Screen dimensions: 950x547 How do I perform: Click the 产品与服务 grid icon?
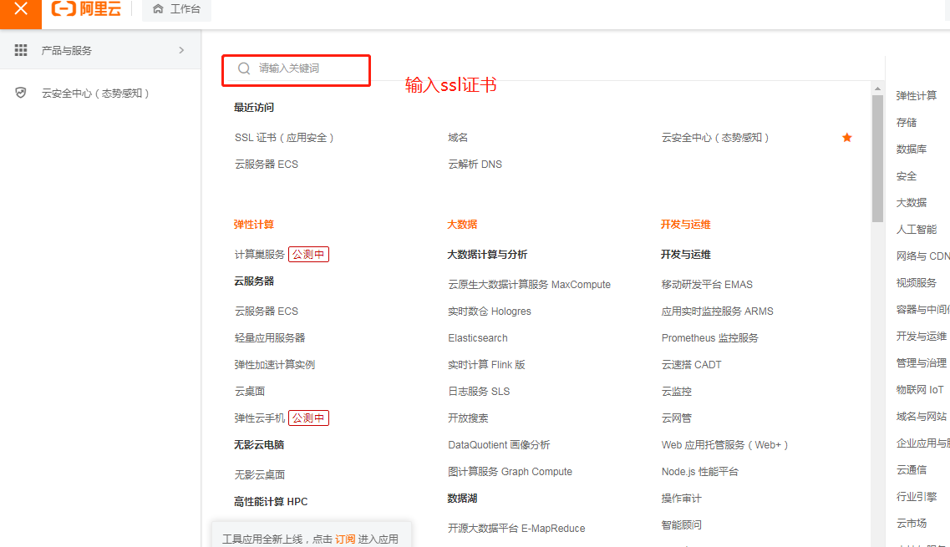21,50
